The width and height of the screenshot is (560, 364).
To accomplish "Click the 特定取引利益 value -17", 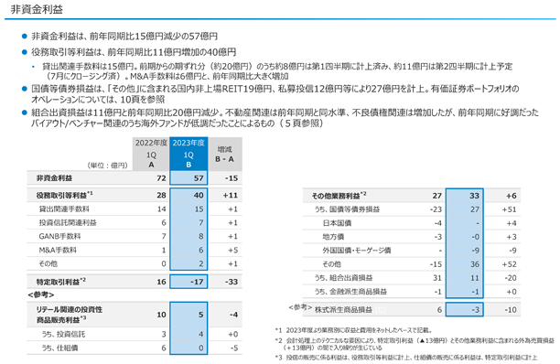I will 197,282.
